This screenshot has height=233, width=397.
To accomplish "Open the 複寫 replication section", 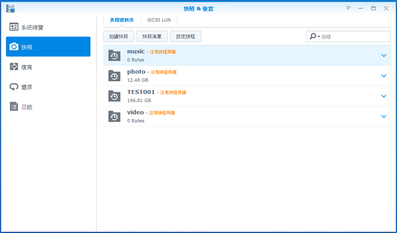I will 48,67.
